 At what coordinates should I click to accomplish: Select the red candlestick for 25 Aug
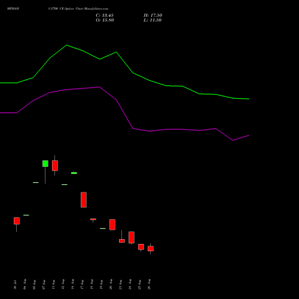pyautogui.click(x=141, y=247)
